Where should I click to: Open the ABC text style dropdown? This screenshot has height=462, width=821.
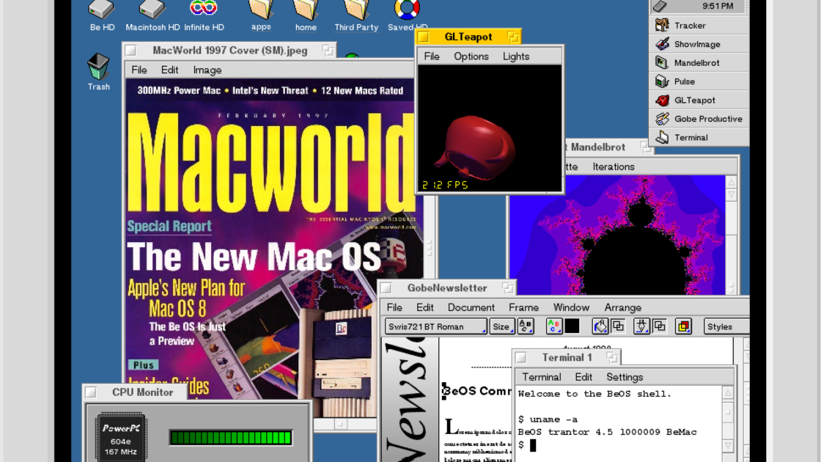pos(525,326)
